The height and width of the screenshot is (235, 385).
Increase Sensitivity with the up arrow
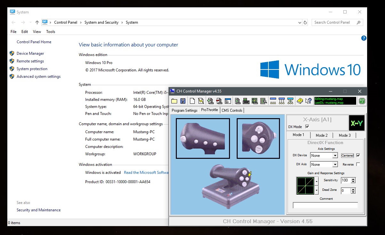(353, 179)
